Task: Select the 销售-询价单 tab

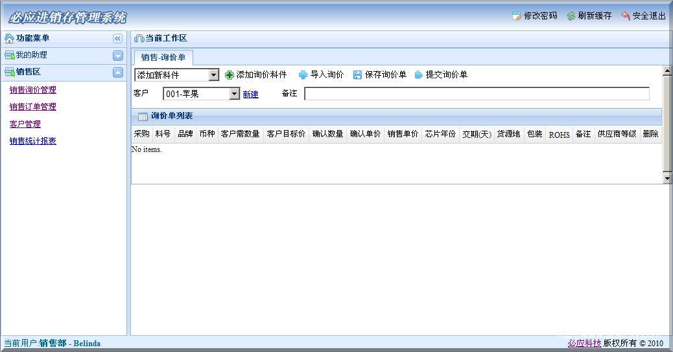Action: [163, 58]
